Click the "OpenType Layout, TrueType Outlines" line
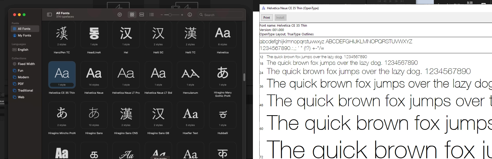Screen dimensions: 492x159 coord(286,34)
